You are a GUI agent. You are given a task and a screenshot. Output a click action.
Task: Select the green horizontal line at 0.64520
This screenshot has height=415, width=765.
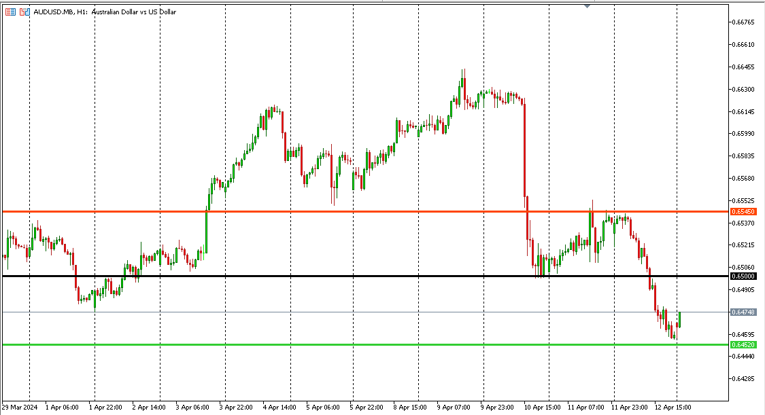click(366, 345)
